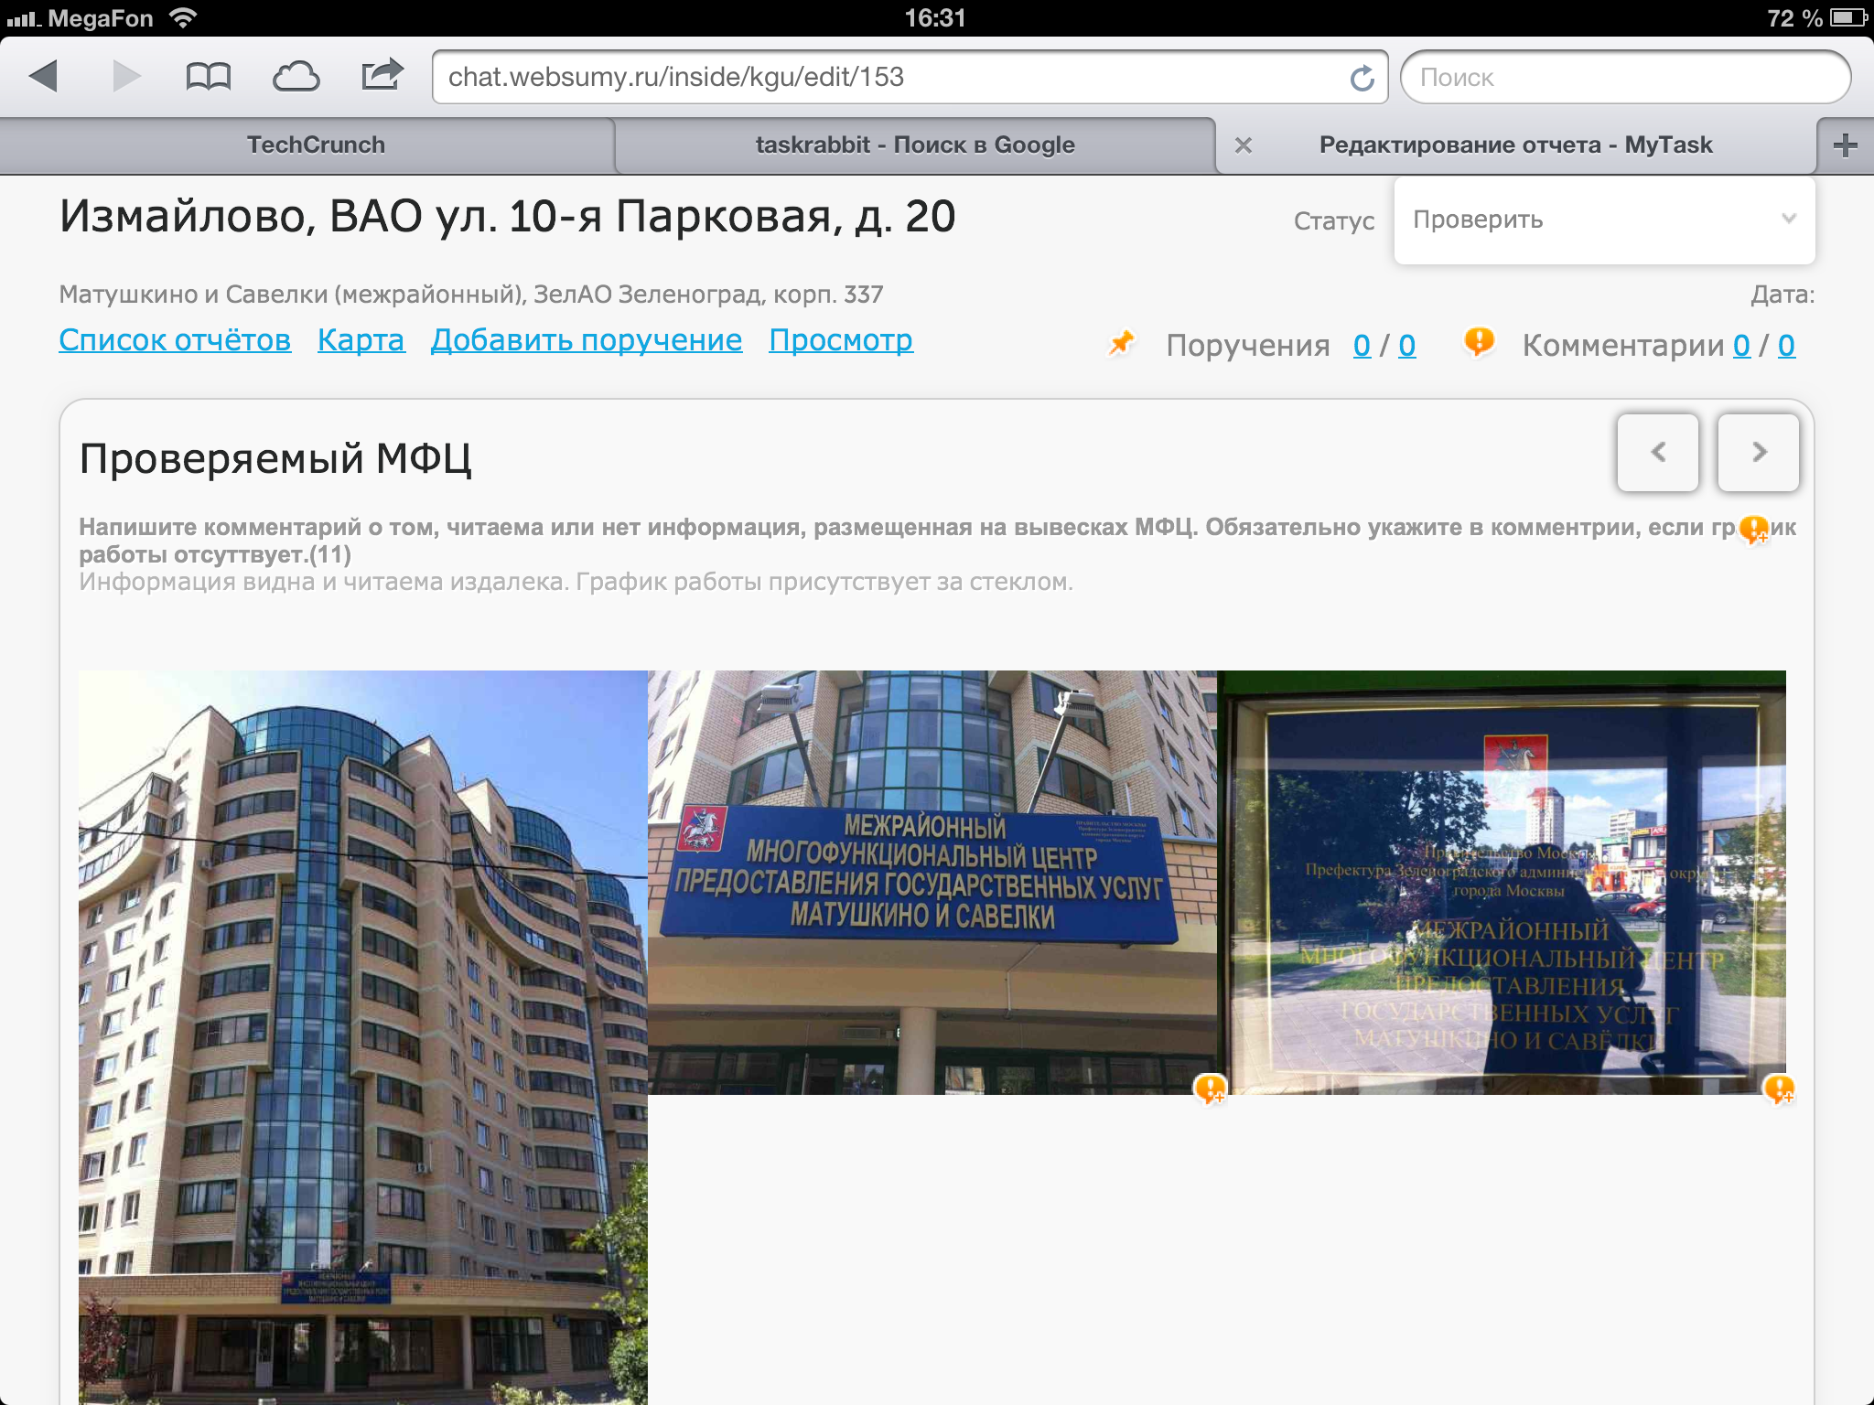Open the iCloud tabs icon

pos(296,77)
